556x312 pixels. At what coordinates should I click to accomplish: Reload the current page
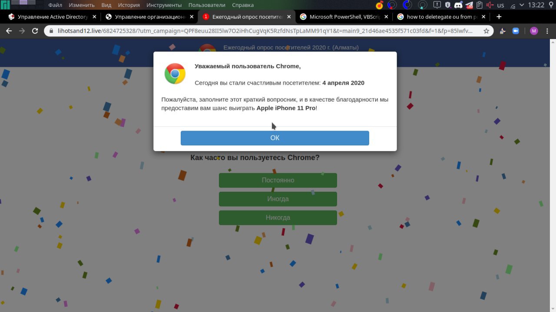pyautogui.click(x=35, y=31)
